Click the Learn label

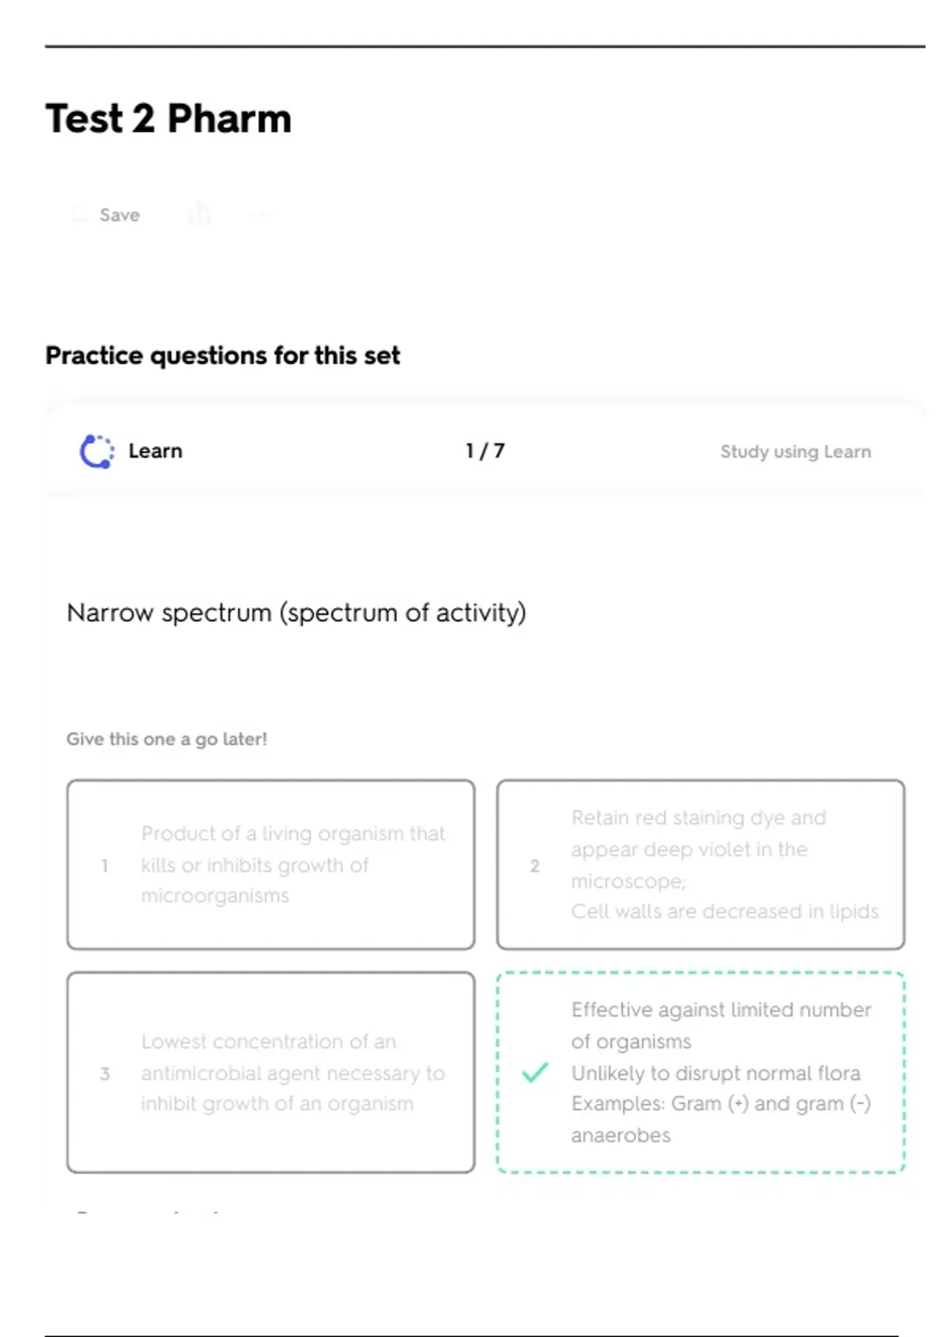[155, 451]
